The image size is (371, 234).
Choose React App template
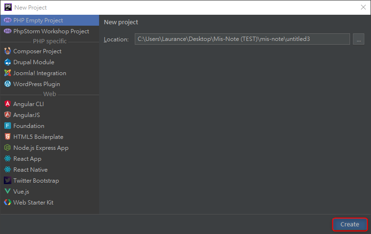click(50, 158)
